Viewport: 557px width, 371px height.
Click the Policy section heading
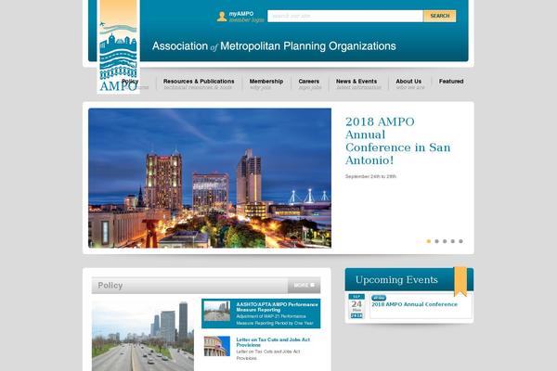point(110,286)
